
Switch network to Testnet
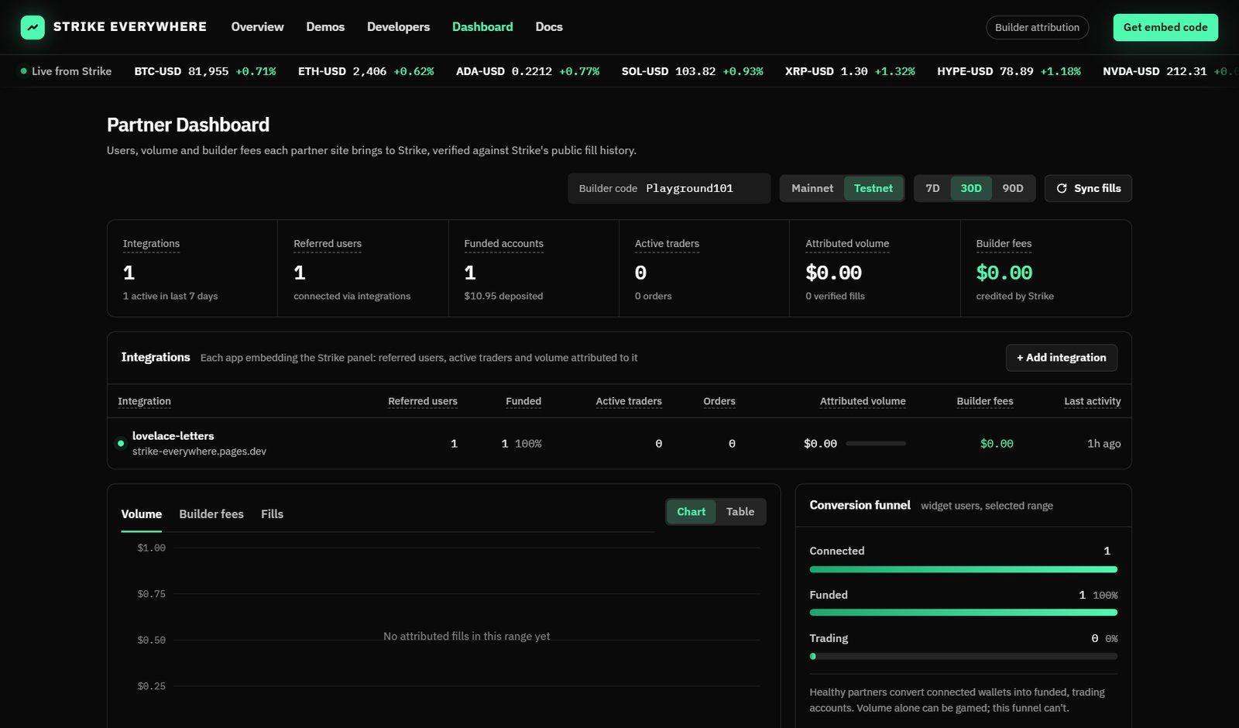(873, 188)
